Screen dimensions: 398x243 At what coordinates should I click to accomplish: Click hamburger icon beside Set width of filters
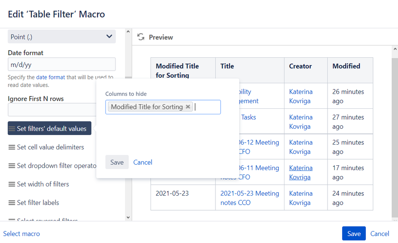pos(12,184)
